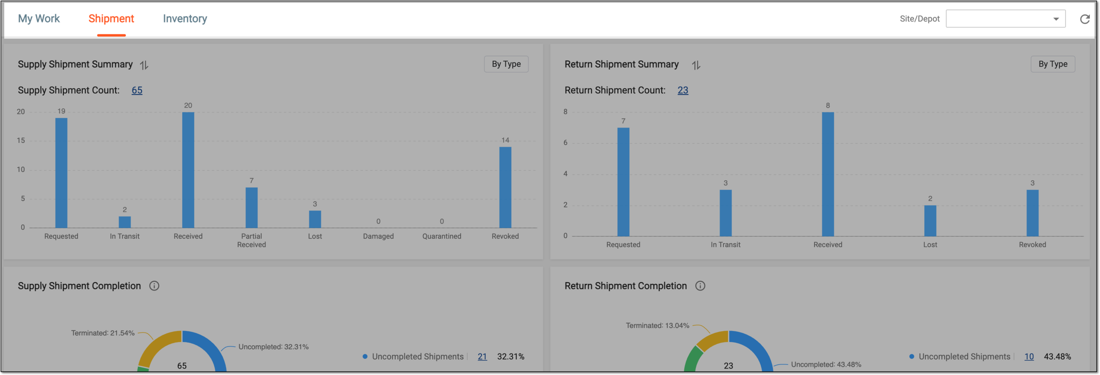Open the supply Uncompleted Shipments 21 link

482,357
